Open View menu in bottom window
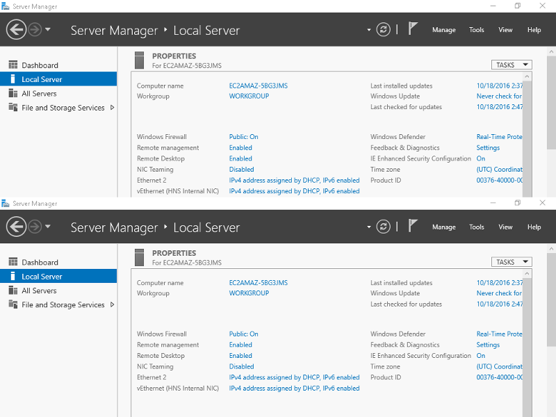Image resolution: width=556 pixels, height=417 pixels. 505,227
